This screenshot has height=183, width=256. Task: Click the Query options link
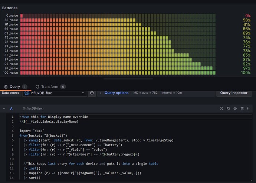[116, 93]
